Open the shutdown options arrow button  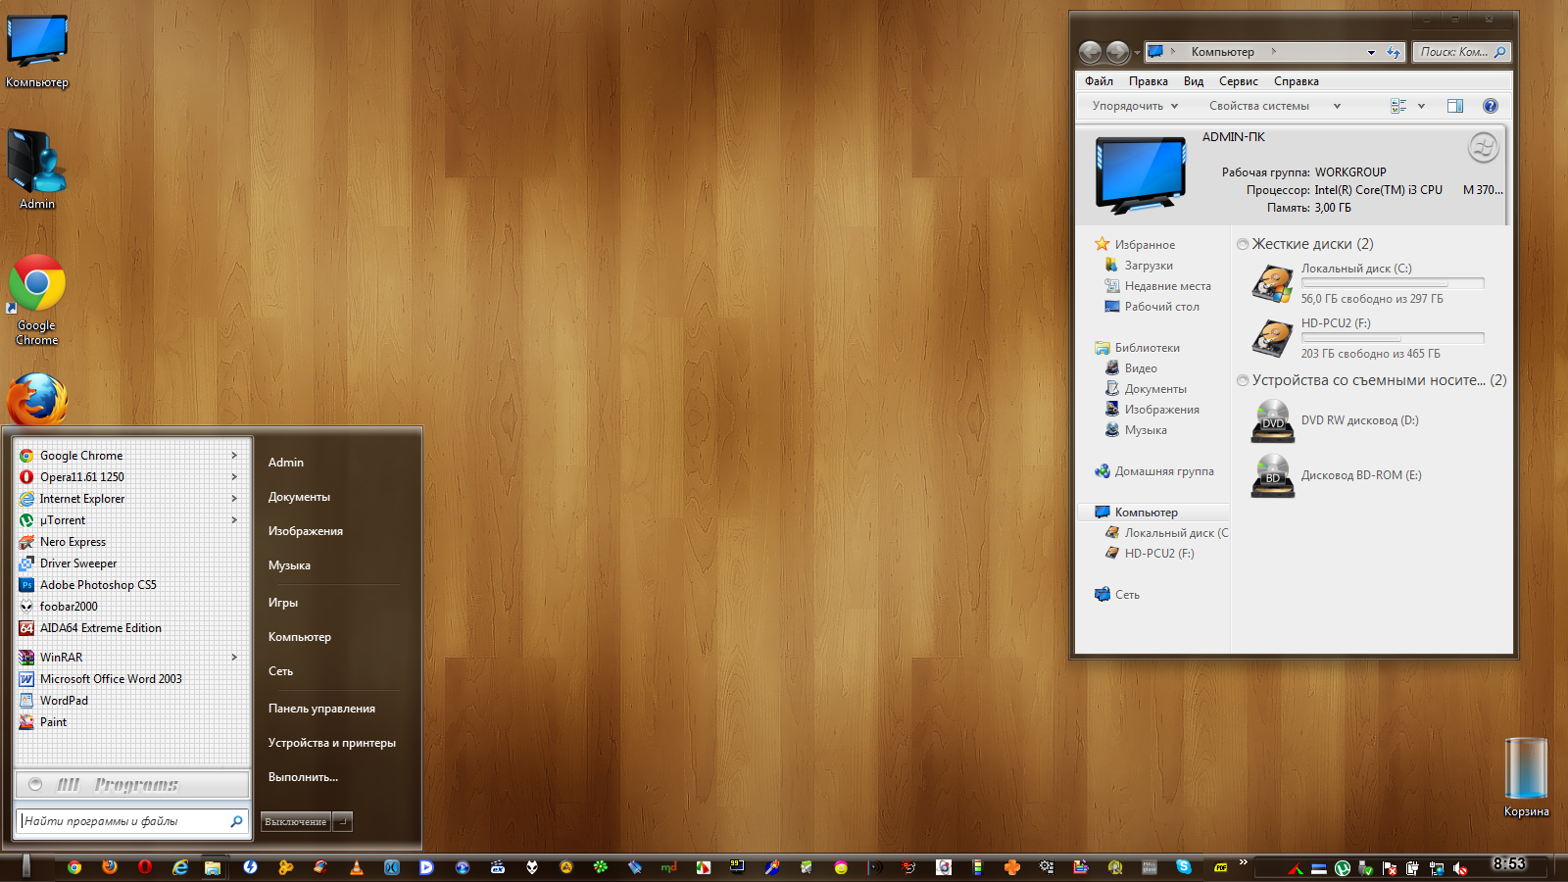(x=342, y=822)
